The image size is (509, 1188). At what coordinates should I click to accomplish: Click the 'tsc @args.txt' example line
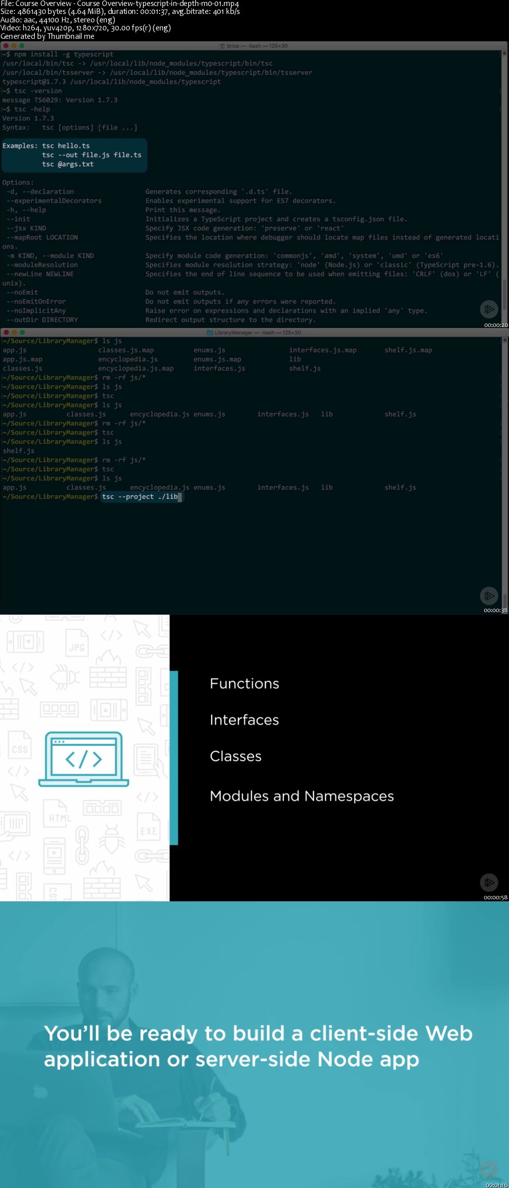pos(68,164)
